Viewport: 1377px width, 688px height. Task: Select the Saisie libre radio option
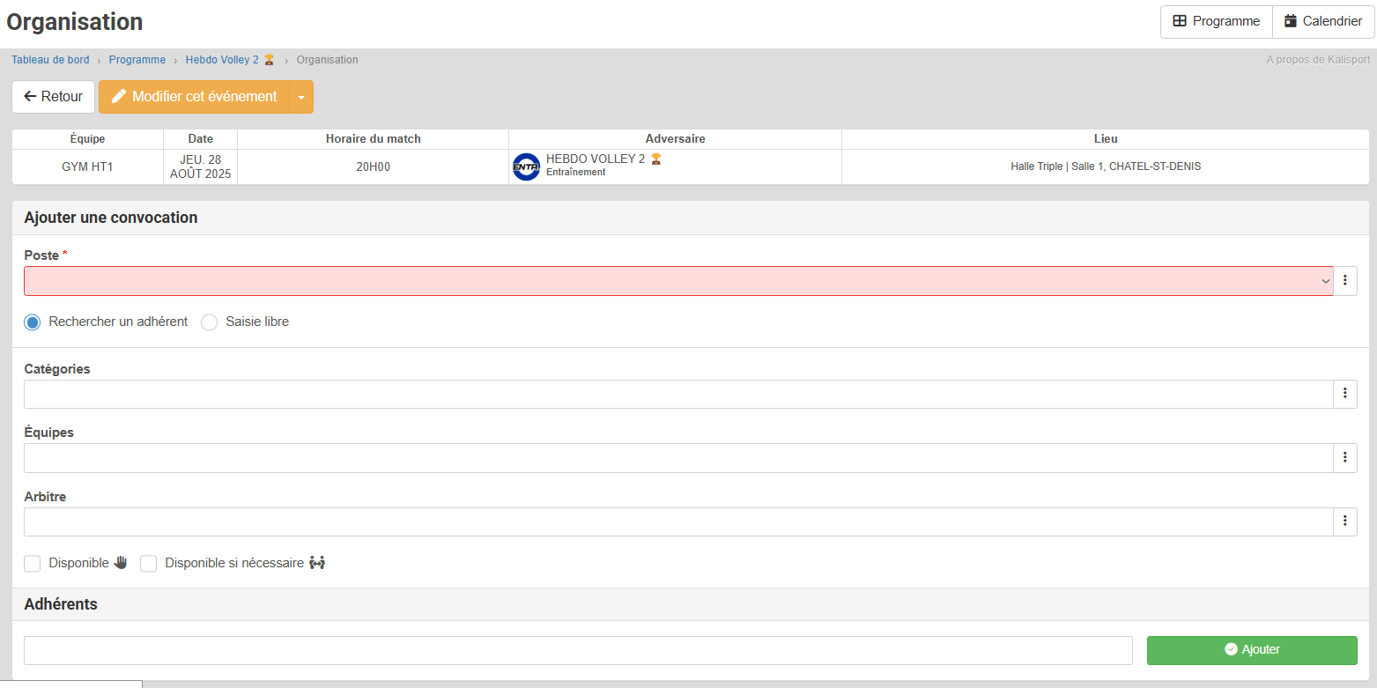click(210, 322)
